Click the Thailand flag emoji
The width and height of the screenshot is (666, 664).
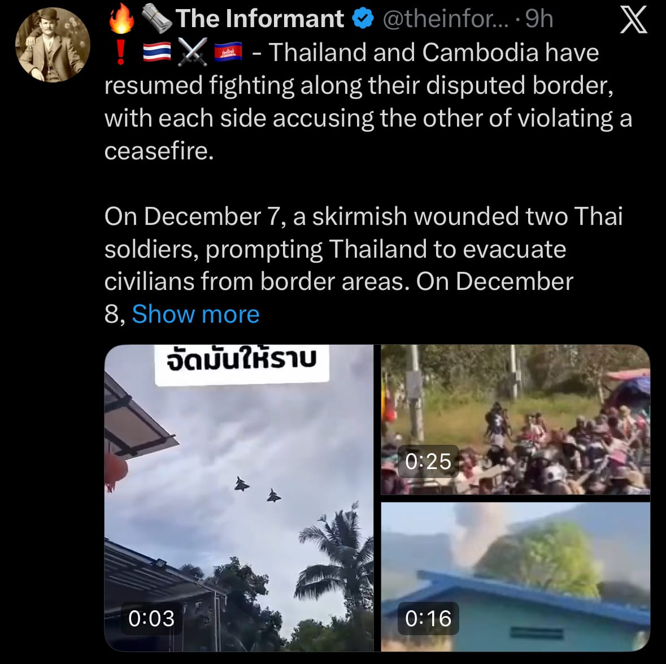(156, 53)
